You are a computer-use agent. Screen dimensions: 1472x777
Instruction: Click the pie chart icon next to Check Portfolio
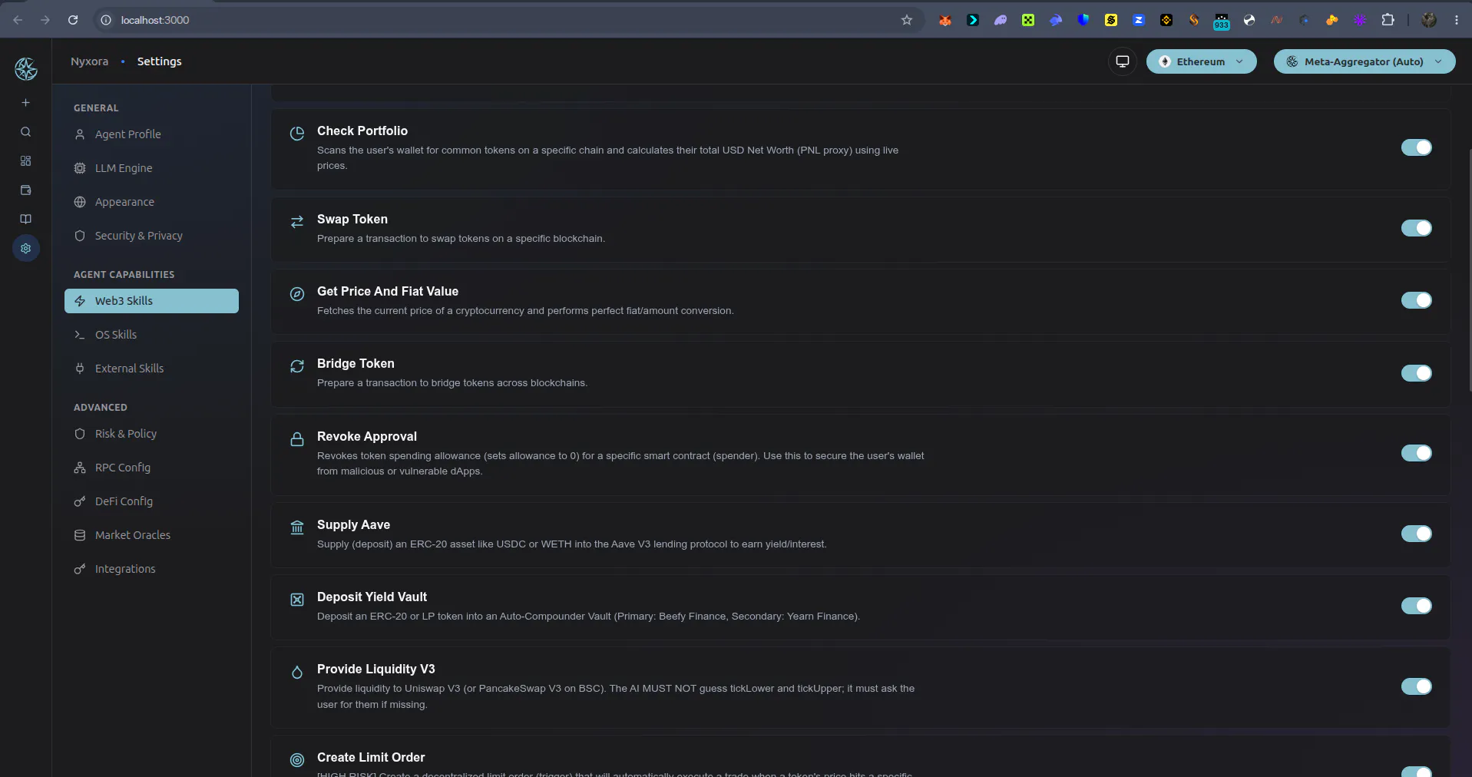coord(297,134)
